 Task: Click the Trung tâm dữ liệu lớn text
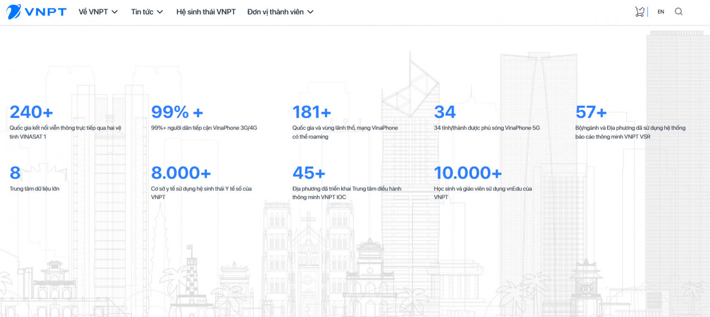(35, 189)
